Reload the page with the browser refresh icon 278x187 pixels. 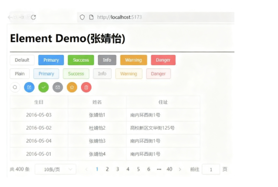click(x=33, y=17)
